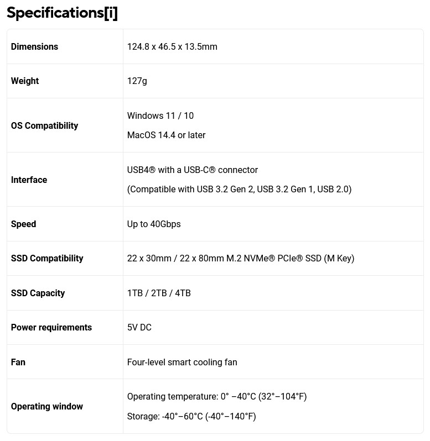Image resolution: width=430 pixels, height=441 pixels.
Task: Click the [i] footnote link beside Specifications
Action: click(111, 13)
